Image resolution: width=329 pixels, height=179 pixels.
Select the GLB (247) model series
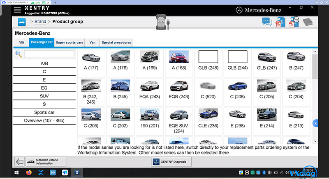(x=267, y=63)
